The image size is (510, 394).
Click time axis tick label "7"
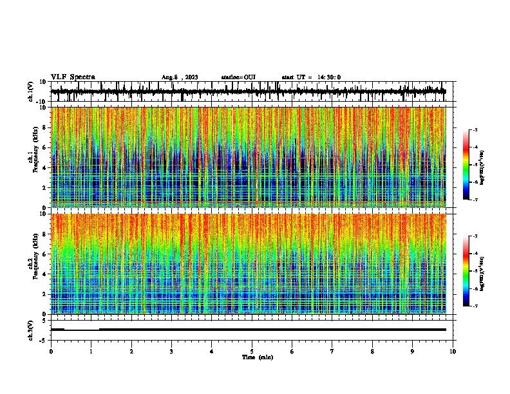click(332, 352)
